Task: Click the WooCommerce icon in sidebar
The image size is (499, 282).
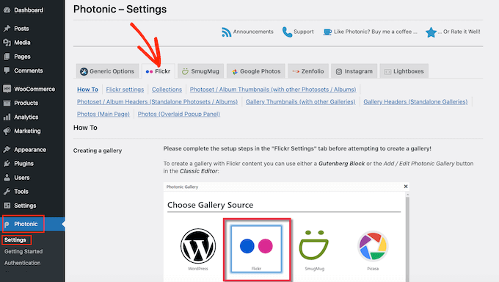Action: [x=7, y=89]
